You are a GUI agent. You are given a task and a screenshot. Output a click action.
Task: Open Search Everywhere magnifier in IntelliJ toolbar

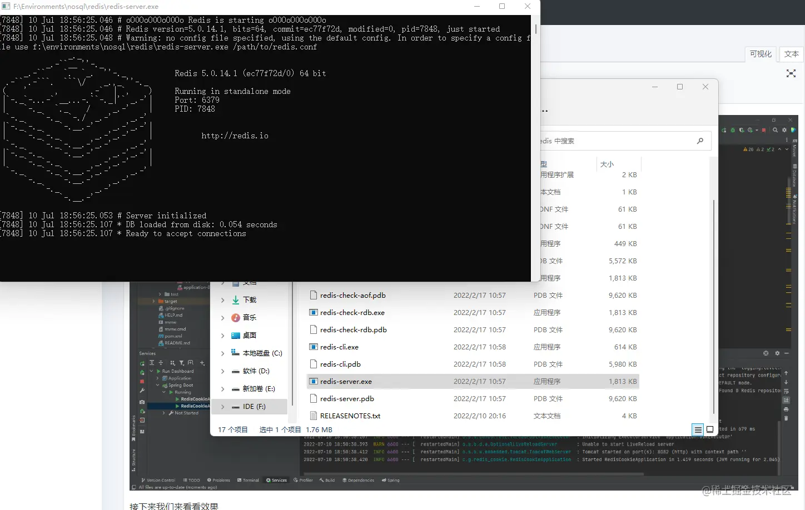coord(775,130)
